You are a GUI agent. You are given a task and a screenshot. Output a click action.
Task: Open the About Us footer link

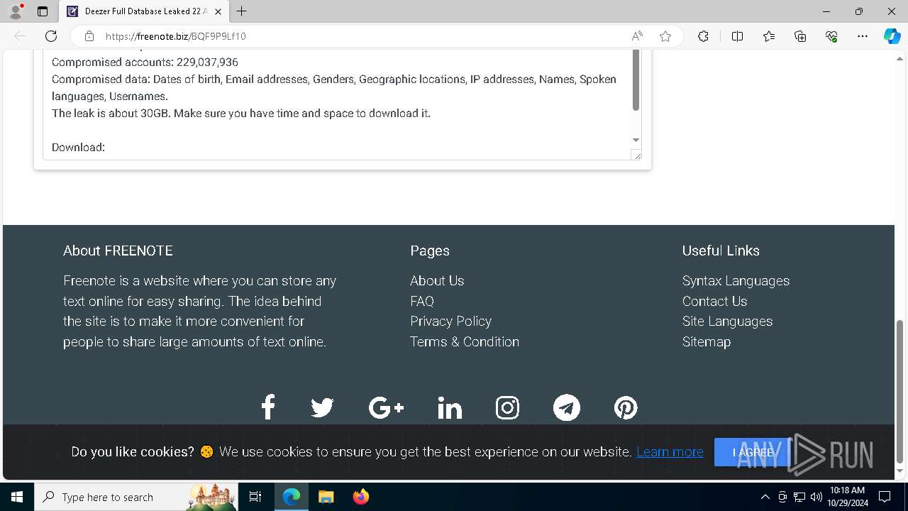tap(437, 280)
